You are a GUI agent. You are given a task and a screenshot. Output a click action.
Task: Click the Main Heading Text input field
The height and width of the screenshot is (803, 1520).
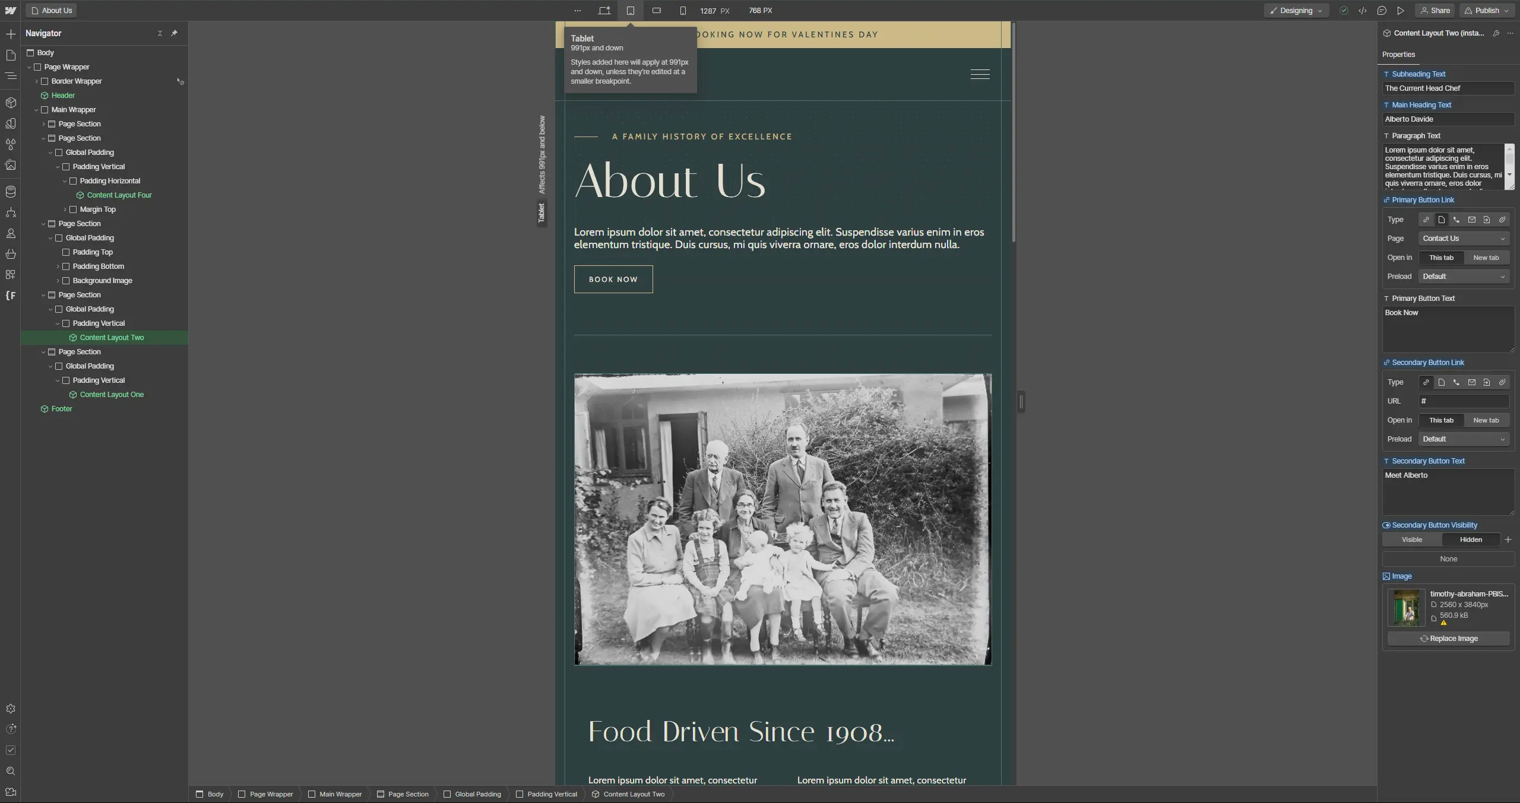pyautogui.click(x=1448, y=119)
